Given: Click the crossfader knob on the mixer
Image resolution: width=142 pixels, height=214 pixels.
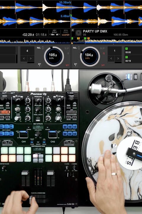Looking at the screenshot, I should (31, 199).
